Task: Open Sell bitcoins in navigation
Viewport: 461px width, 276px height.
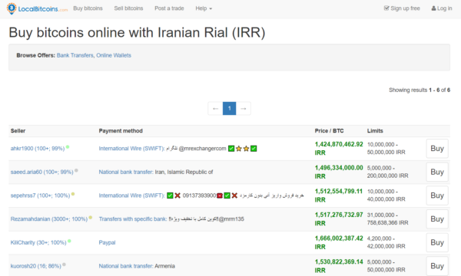Action: coord(128,8)
